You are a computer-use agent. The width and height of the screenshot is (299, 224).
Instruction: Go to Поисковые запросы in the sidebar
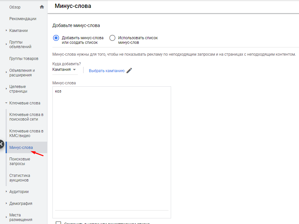pyautogui.click(x=20, y=161)
